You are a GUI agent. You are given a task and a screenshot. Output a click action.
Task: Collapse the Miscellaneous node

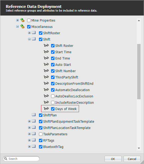tap(17, 27)
